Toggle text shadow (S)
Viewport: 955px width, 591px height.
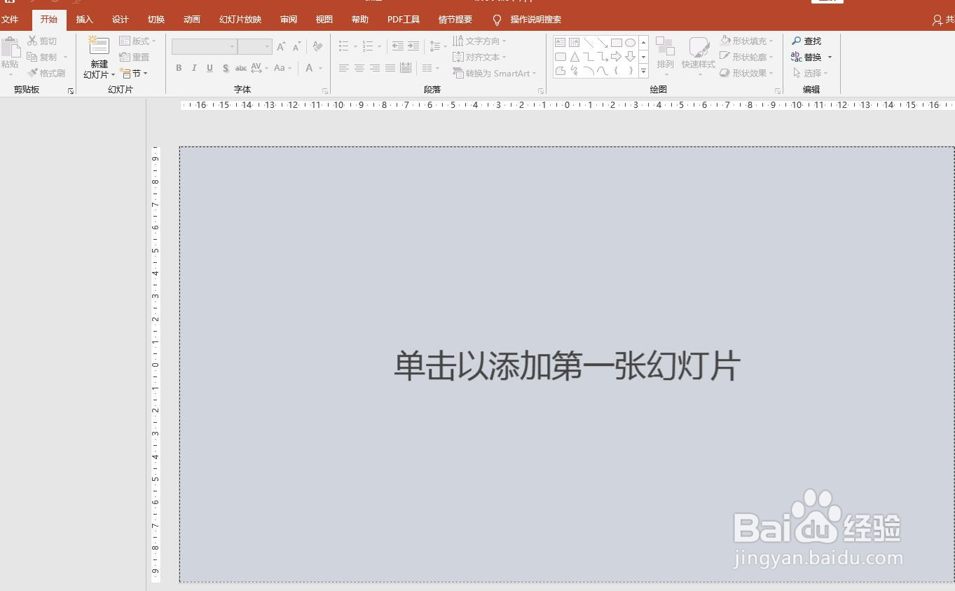pyautogui.click(x=226, y=68)
